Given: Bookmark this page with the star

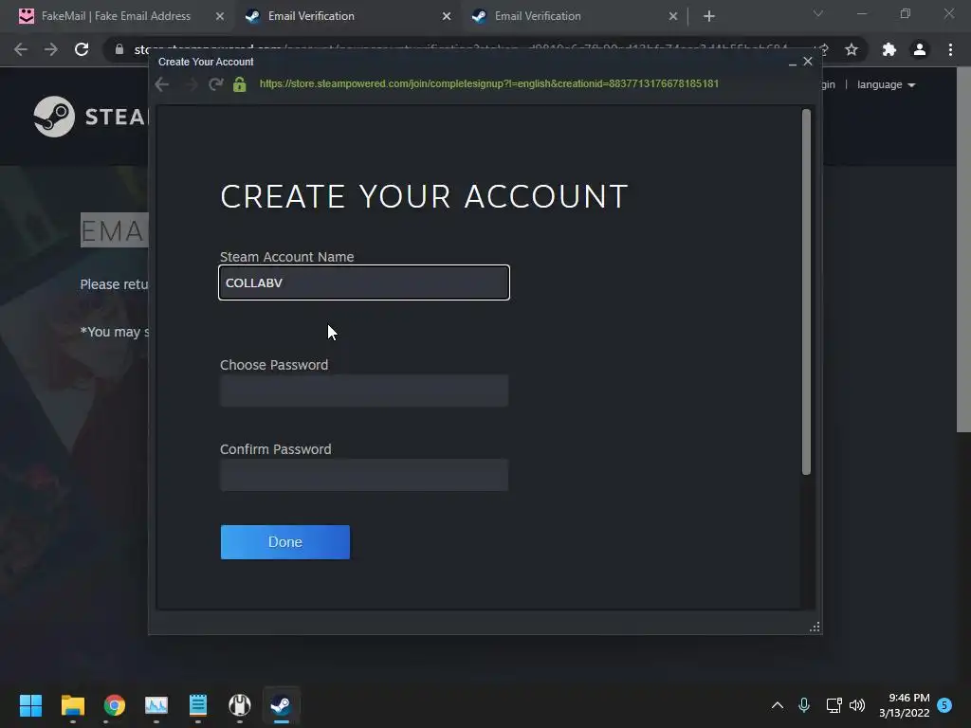Looking at the screenshot, I should (x=852, y=49).
